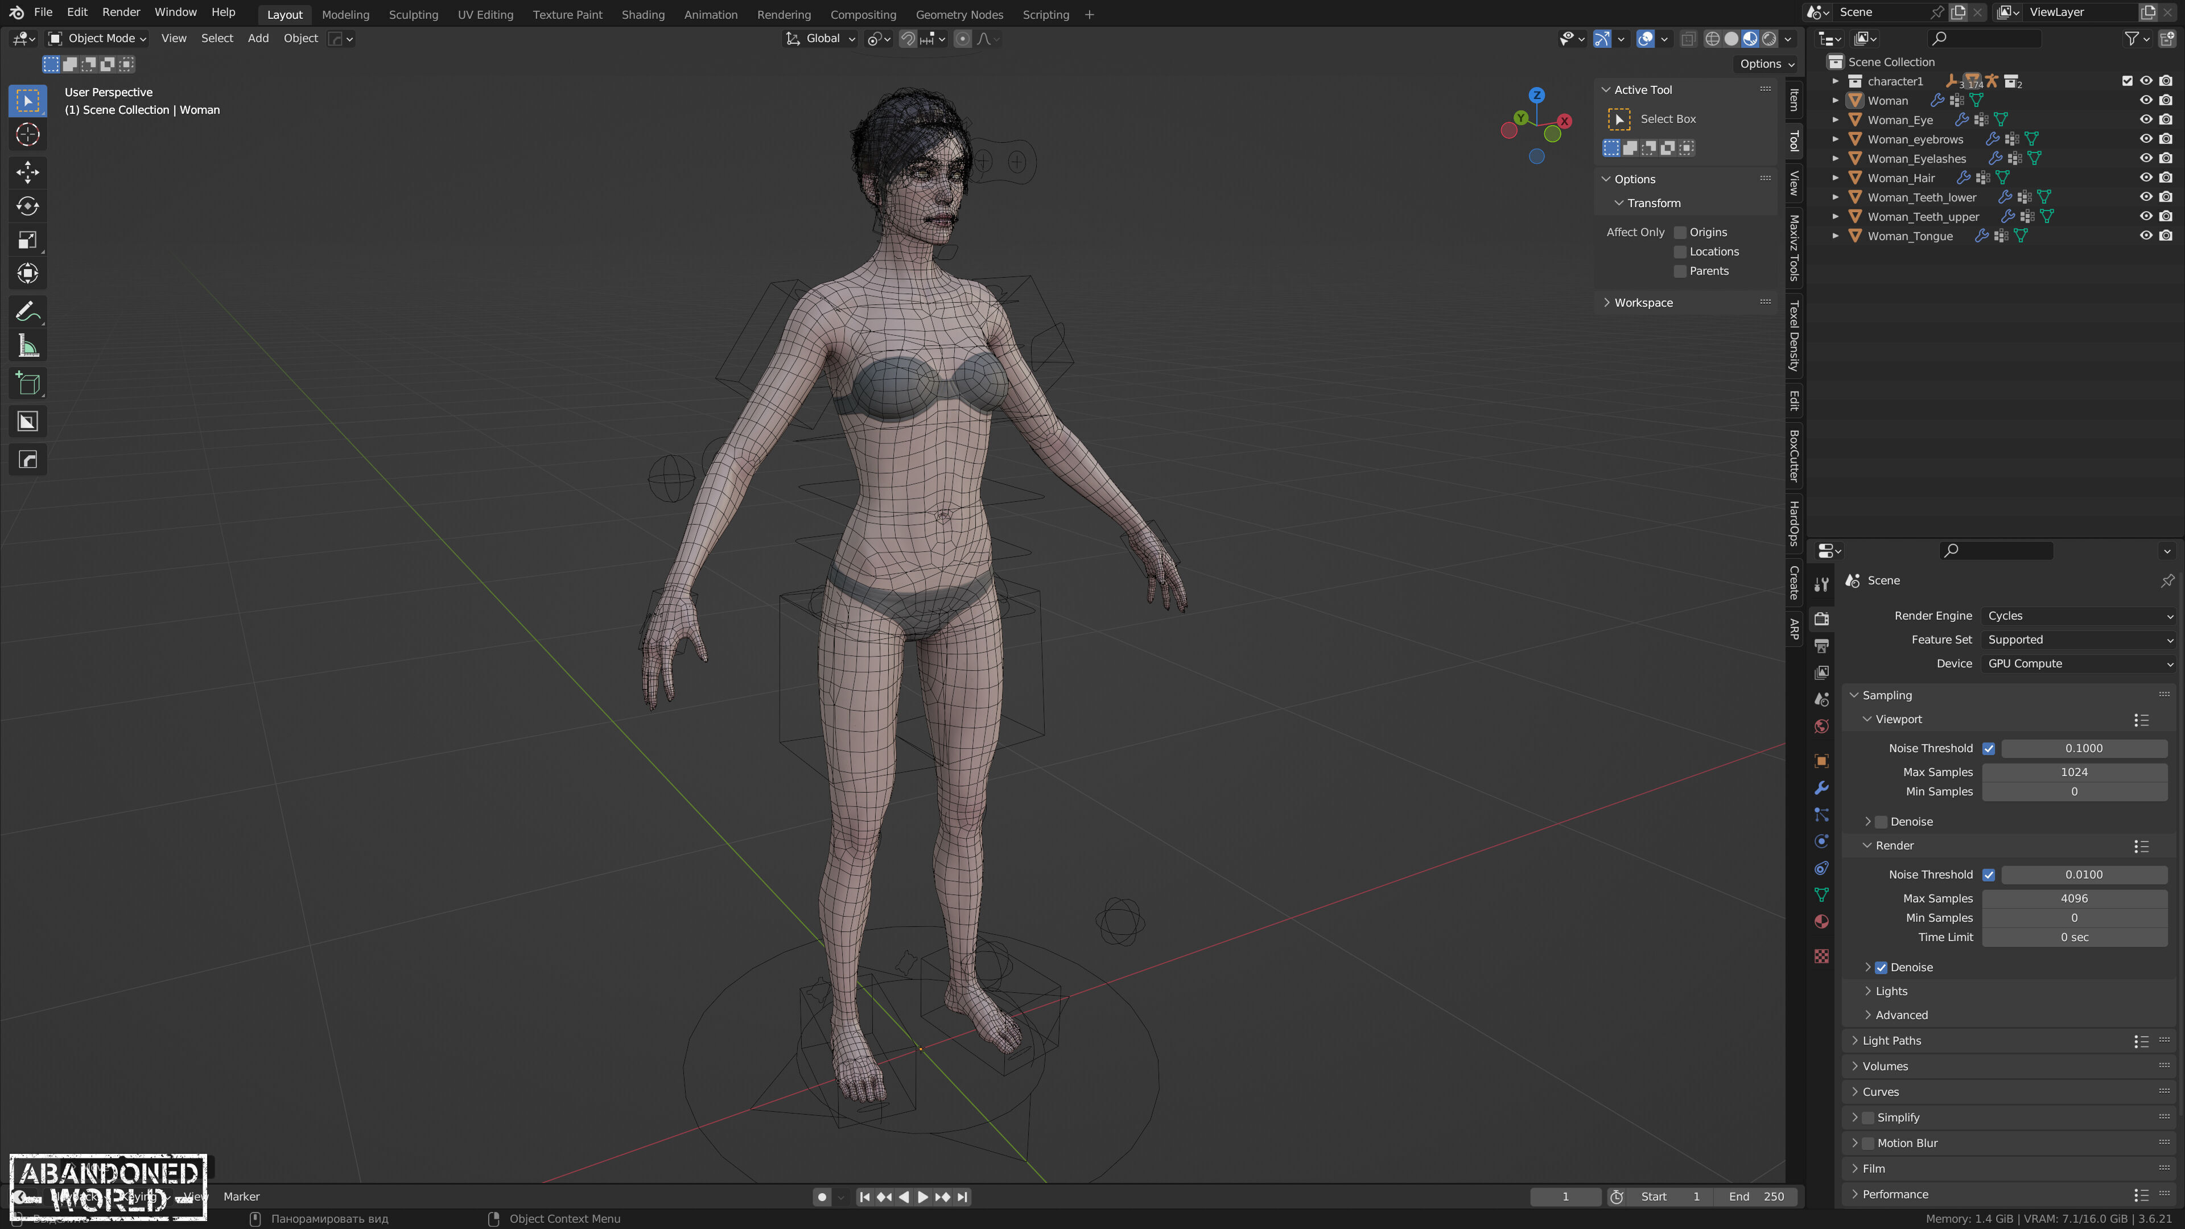This screenshot has height=1229, width=2185.
Task: Select the 3D Cursor tool
Action: (27, 135)
